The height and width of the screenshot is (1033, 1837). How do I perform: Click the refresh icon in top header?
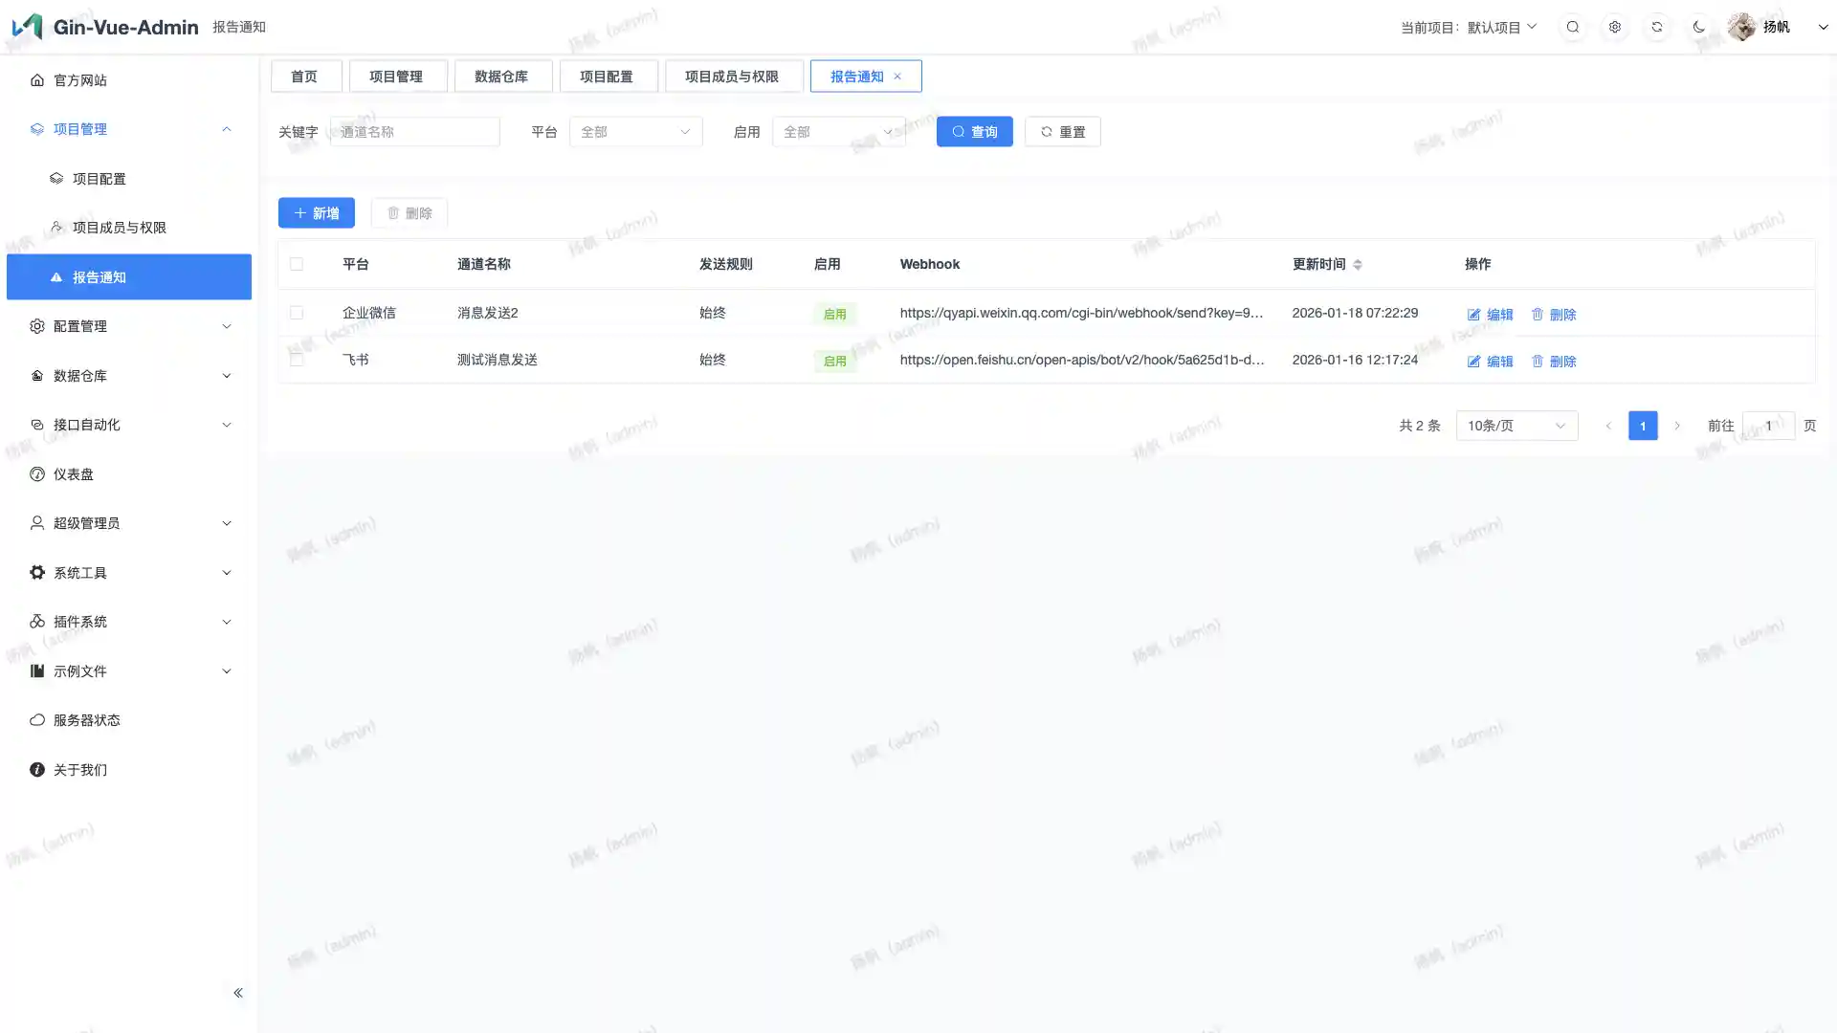(1657, 27)
